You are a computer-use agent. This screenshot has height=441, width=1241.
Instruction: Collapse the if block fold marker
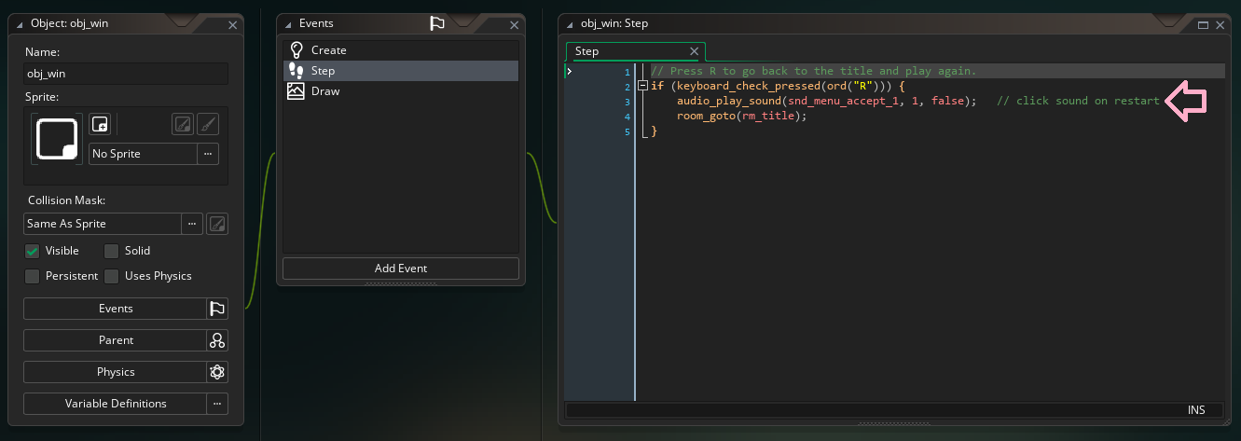tap(642, 86)
